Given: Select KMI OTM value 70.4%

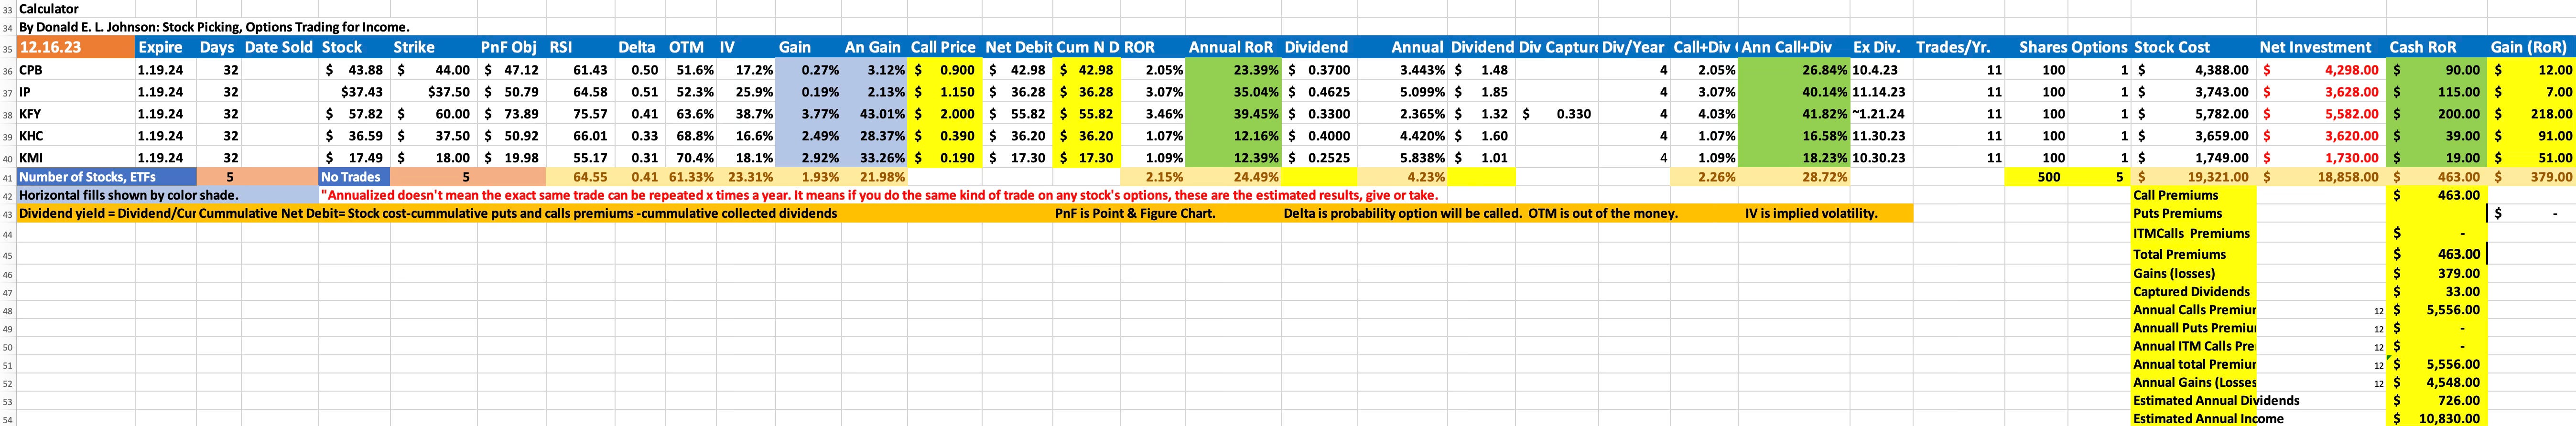Looking at the screenshot, I should pyautogui.click(x=692, y=158).
